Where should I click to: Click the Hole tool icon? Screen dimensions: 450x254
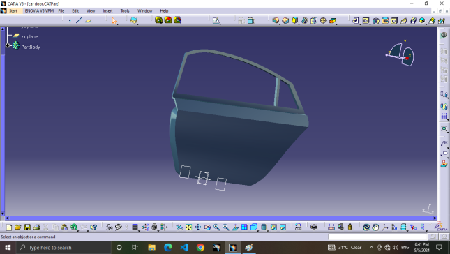coord(394,20)
